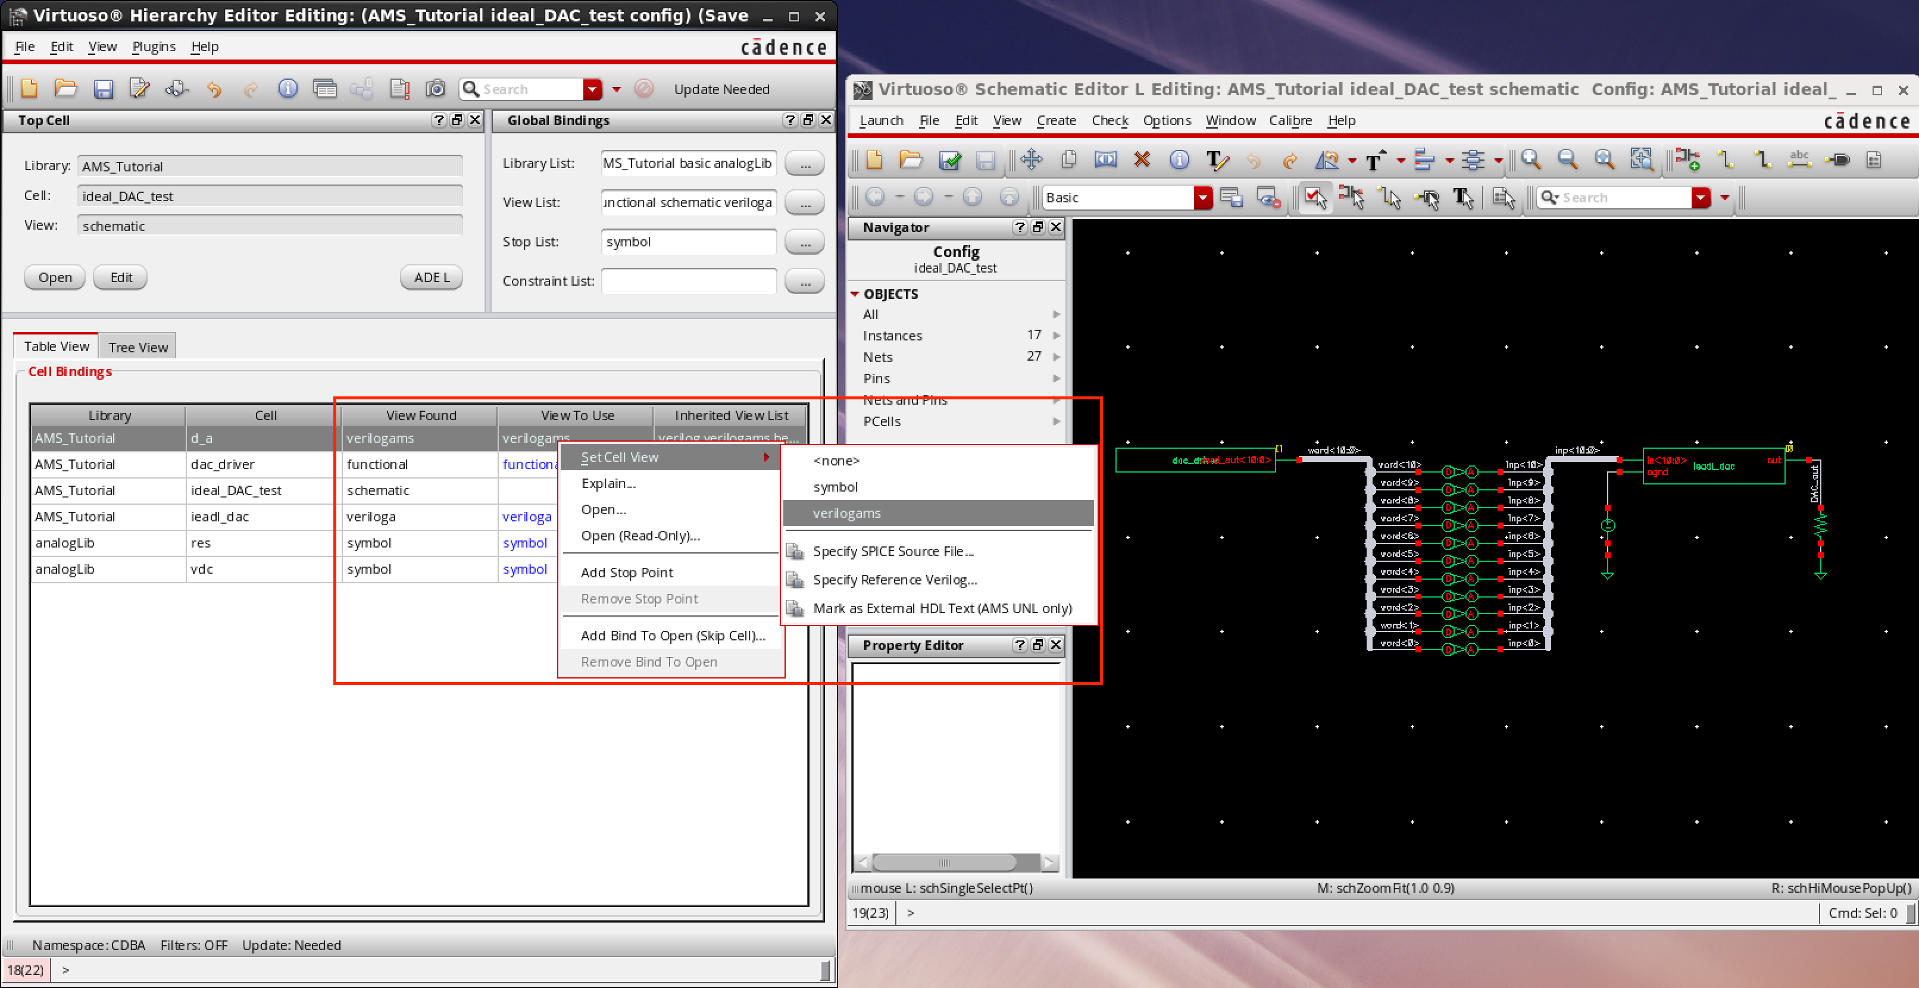Click the Library column header in Cell Bindings
This screenshot has height=988, width=1919.
tap(109, 415)
